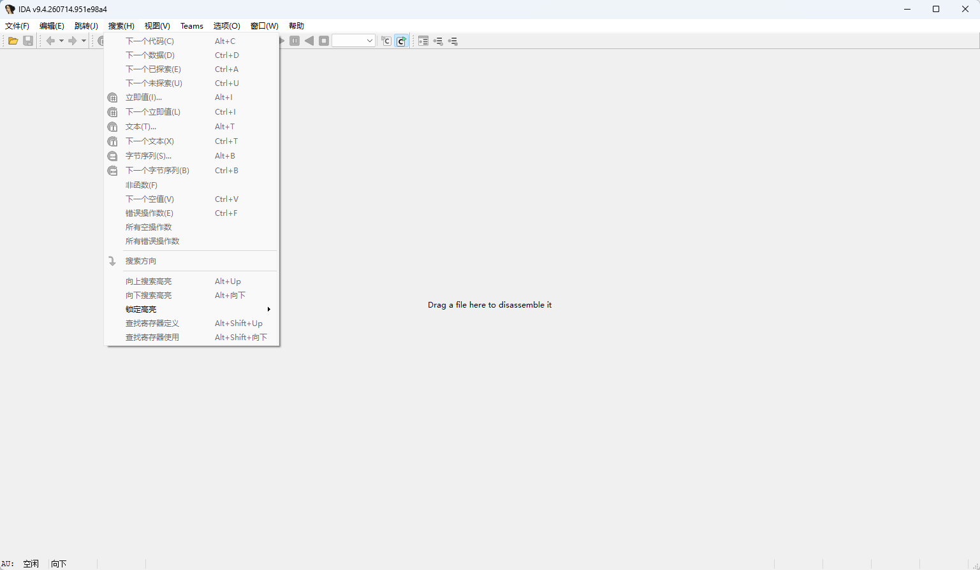Select 非函数(F) menu entry
Image resolution: width=980 pixels, height=570 pixels.
pos(192,185)
